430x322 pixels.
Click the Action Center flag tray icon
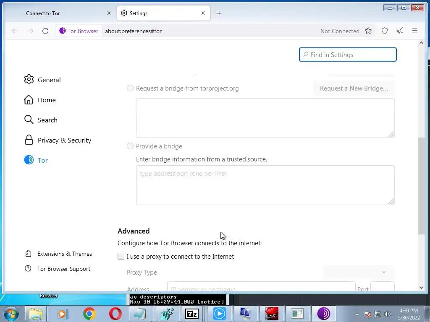tap(367, 314)
